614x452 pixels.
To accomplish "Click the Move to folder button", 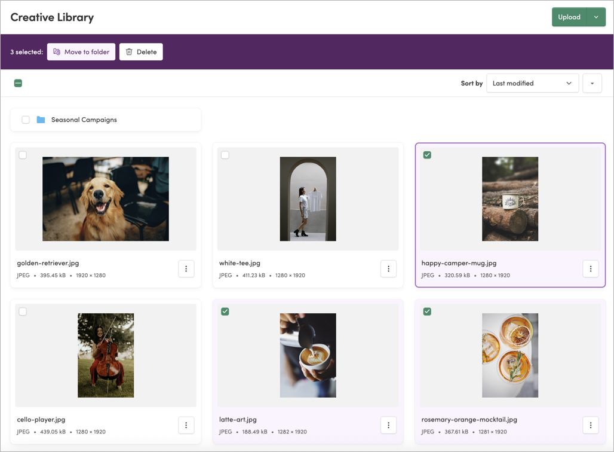I will [x=81, y=52].
